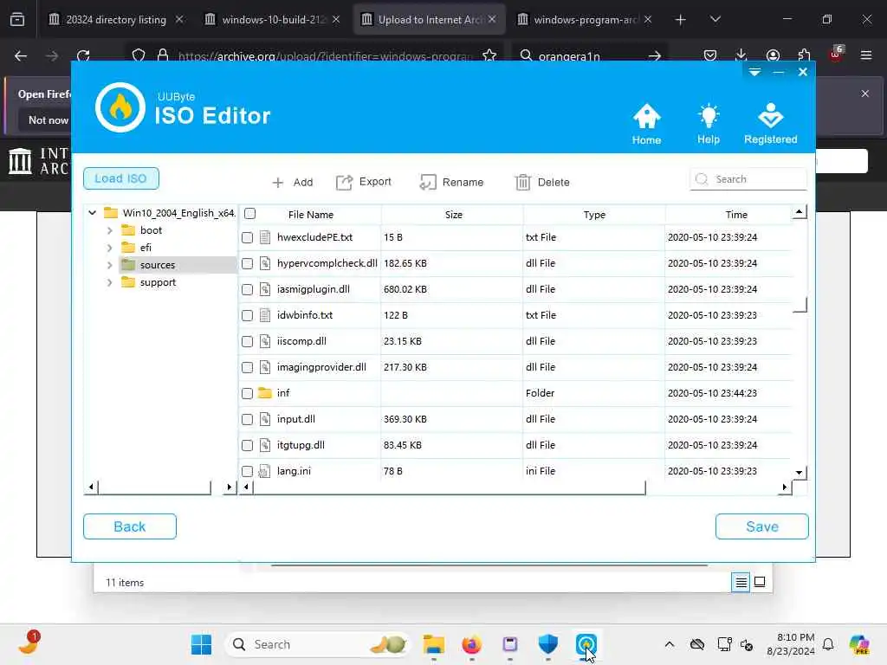Image resolution: width=887 pixels, height=665 pixels.
Task: Check the box for imagingprovider.dll
Action: tap(247, 367)
